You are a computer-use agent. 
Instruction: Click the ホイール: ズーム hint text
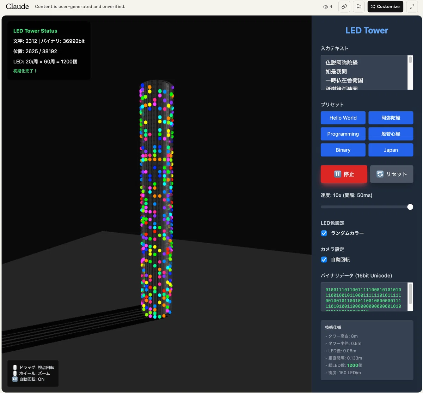(x=35, y=373)
